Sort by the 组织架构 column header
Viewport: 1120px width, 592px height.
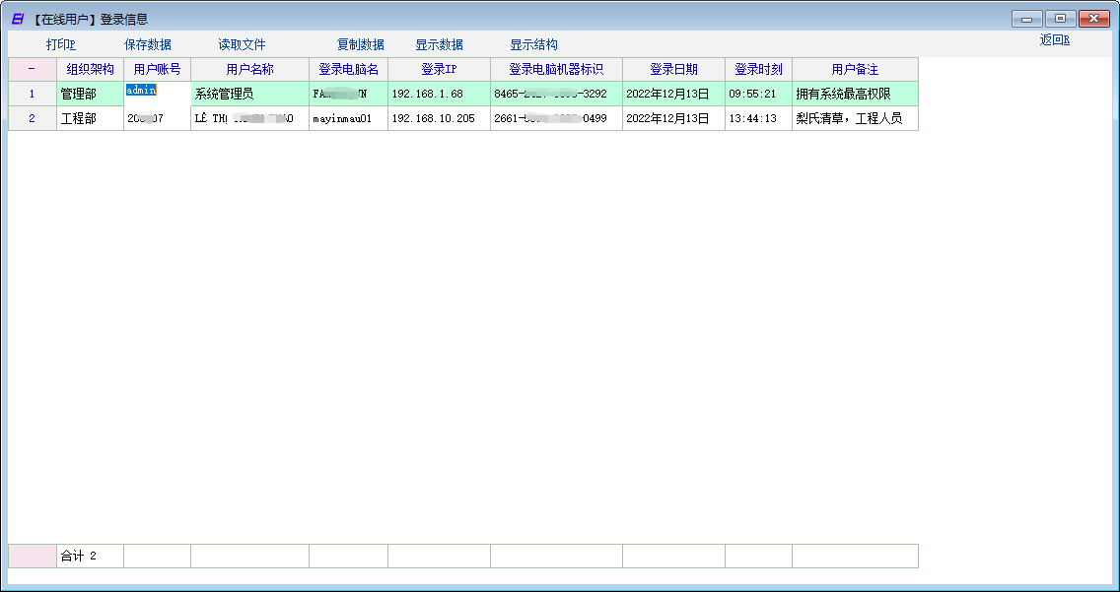(90, 70)
